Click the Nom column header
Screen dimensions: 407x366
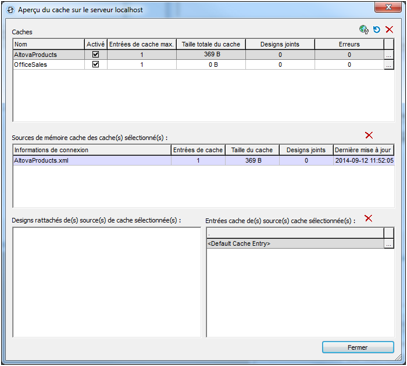49,44
